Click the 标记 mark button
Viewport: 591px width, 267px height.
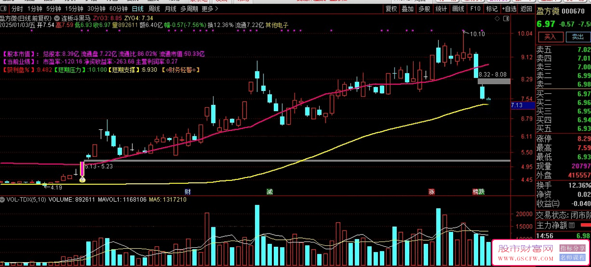(x=492, y=9)
